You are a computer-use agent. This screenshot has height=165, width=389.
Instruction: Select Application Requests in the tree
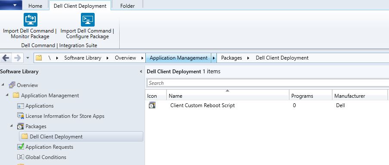[x=49, y=147]
